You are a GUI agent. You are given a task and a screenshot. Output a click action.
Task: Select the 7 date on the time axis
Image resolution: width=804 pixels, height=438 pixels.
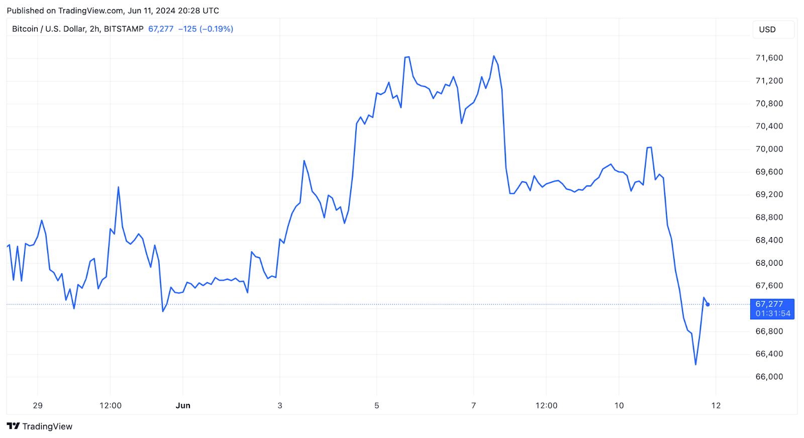tap(473, 405)
